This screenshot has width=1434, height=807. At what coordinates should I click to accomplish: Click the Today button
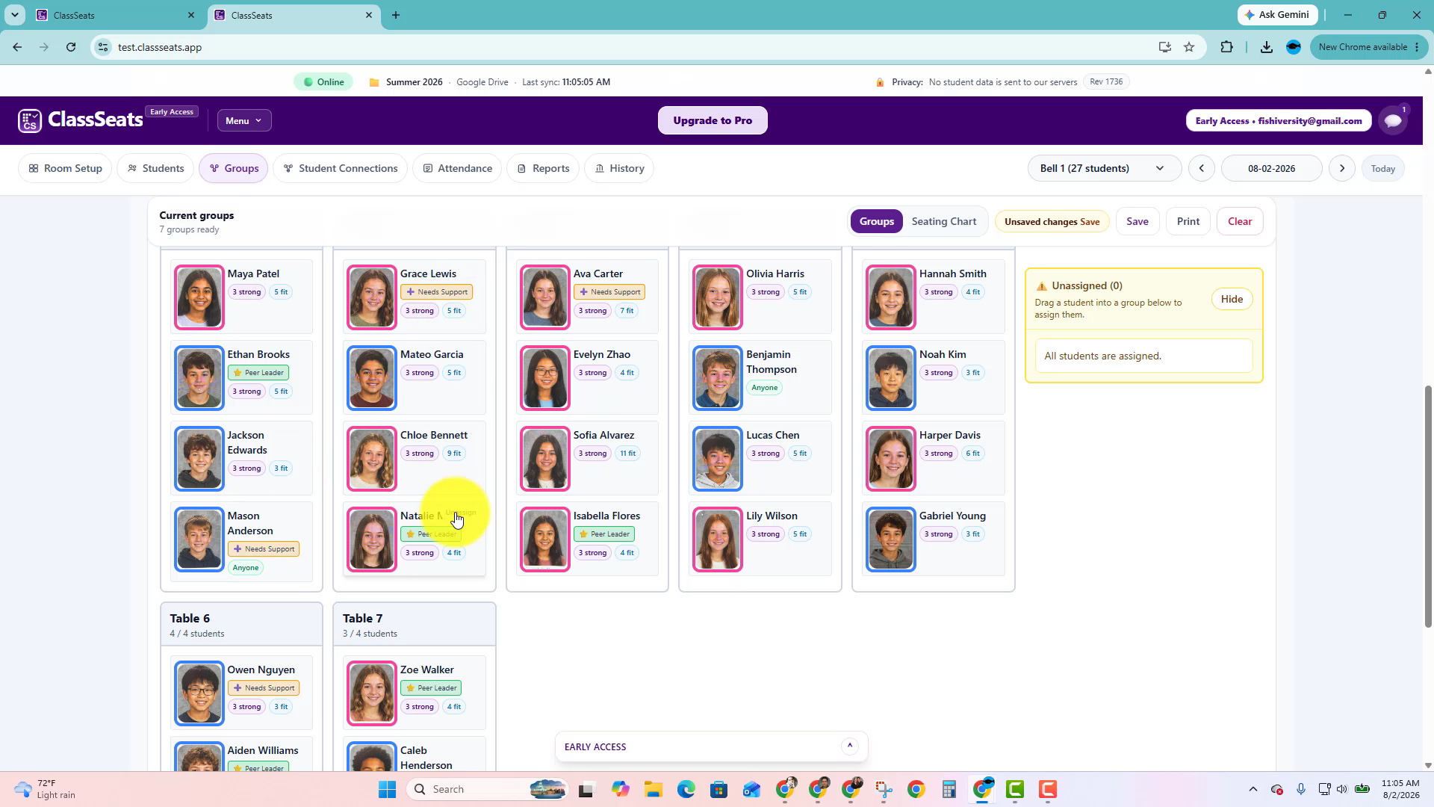(1383, 169)
